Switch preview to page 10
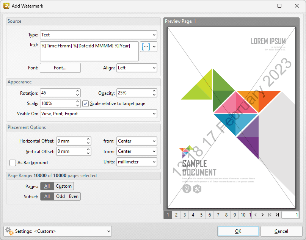The height and width of the screenshot is (240, 306). pyautogui.click(x=243, y=215)
